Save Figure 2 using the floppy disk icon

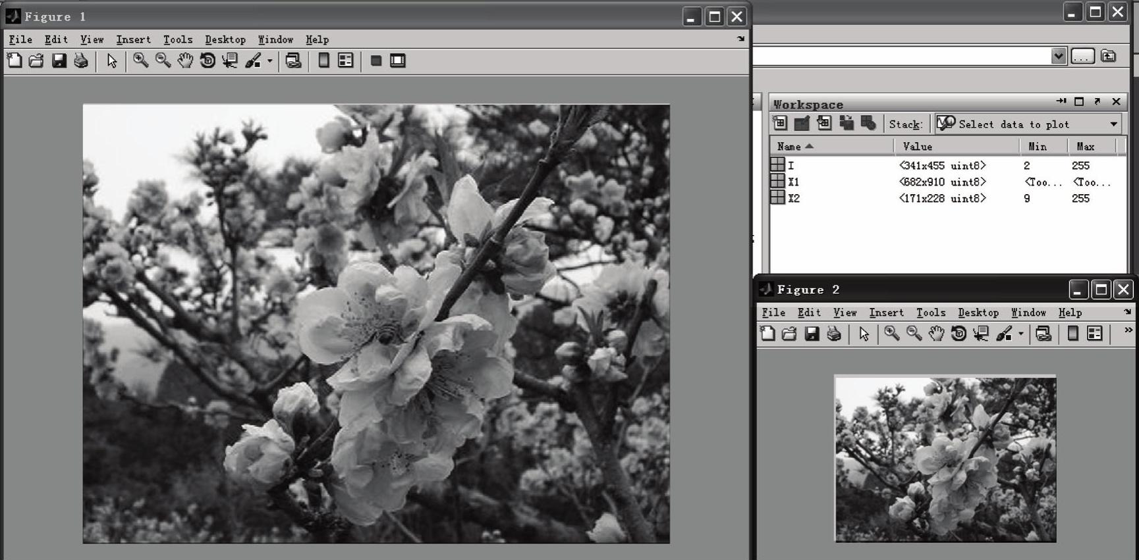pyautogui.click(x=812, y=334)
